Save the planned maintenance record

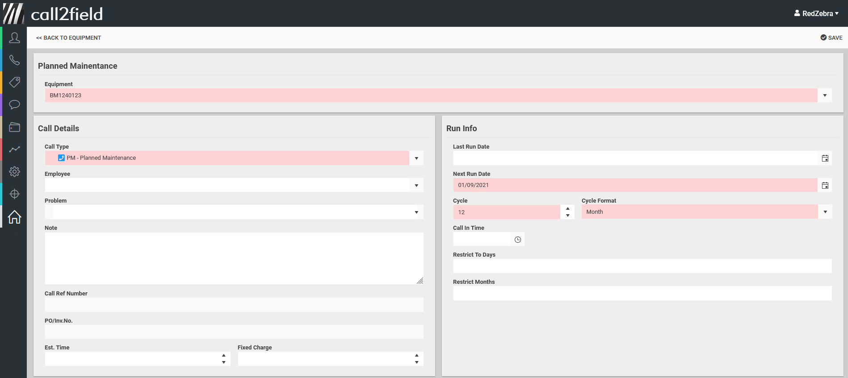(x=831, y=38)
